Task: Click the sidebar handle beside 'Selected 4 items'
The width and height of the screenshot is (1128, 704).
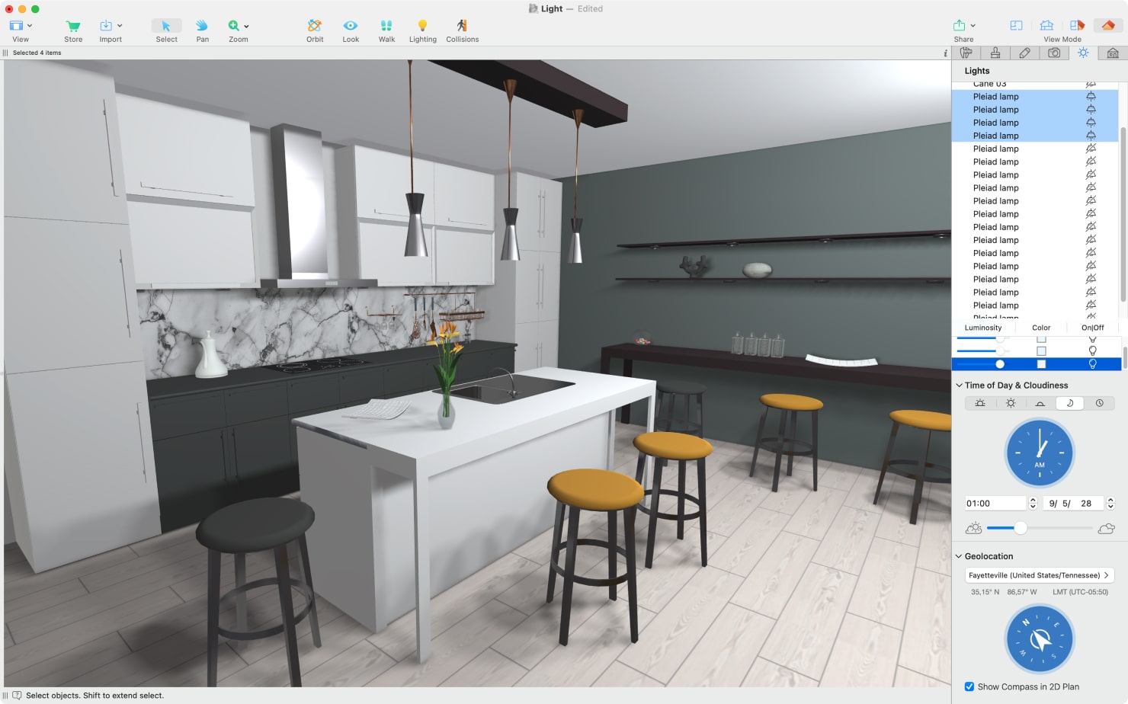Action: (5, 53)
